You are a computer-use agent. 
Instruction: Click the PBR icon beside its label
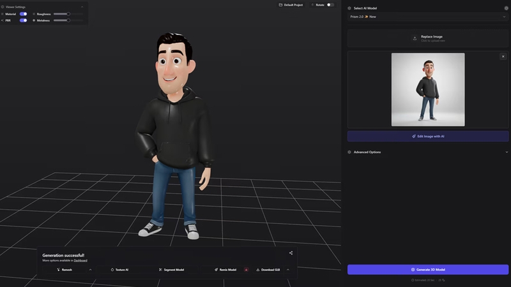3,20
